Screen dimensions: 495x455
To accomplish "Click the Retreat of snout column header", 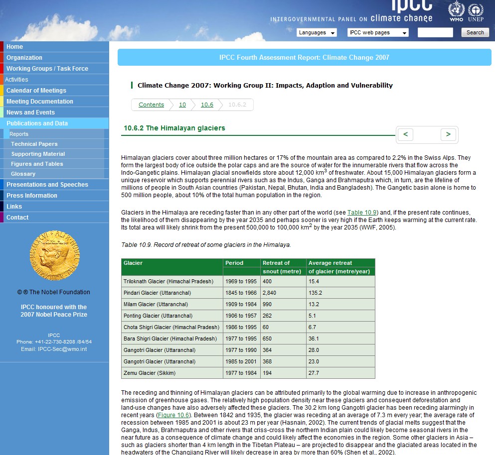I will (x=282, y=267).
